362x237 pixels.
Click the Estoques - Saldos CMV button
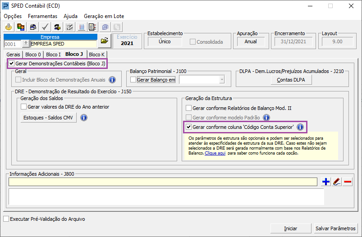(x=48, y=118)
